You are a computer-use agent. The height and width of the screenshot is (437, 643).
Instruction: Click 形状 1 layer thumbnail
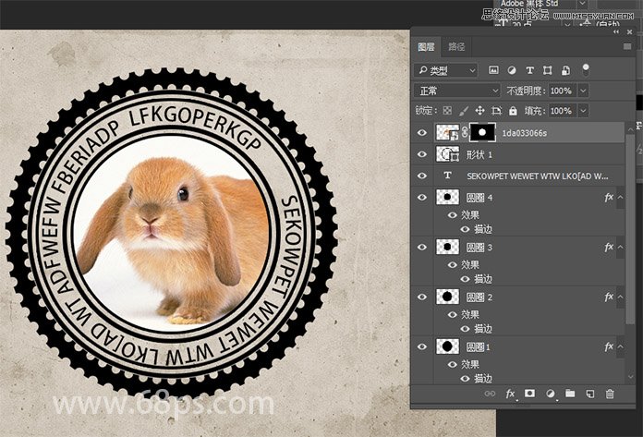pyautogui.click(x=447, y=154)
